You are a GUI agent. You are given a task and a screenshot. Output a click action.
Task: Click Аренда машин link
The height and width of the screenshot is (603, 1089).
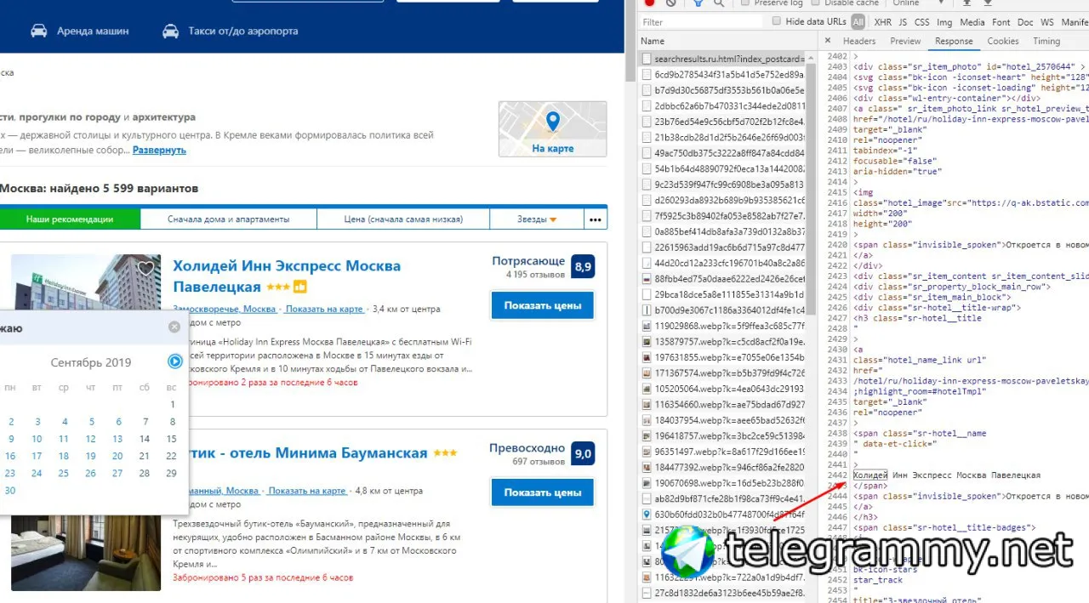pyautogui.click(x=93, y=31)
